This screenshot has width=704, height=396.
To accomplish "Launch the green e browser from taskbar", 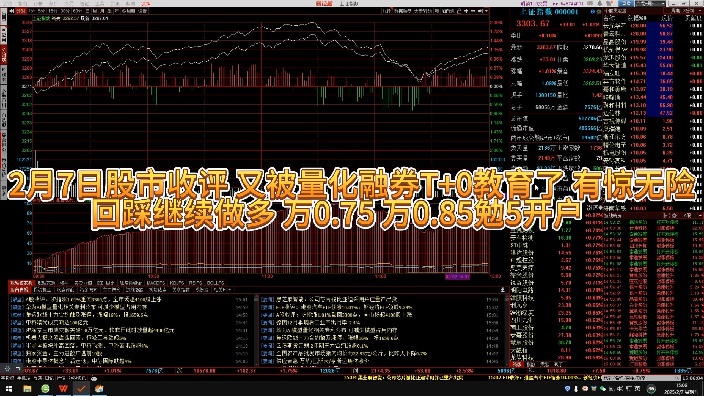I will coord(45,389).
